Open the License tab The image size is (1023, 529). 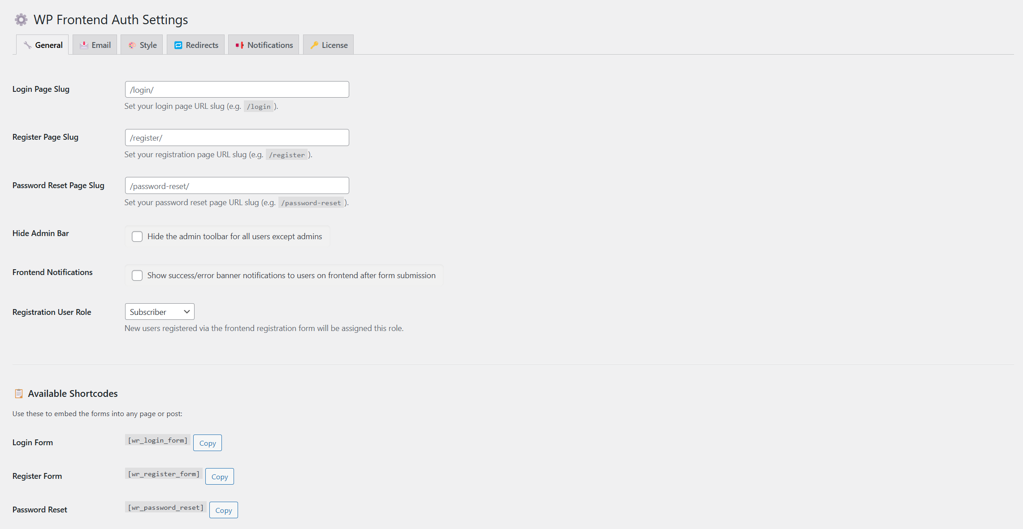pyautogui.click(x=328, y=45)
